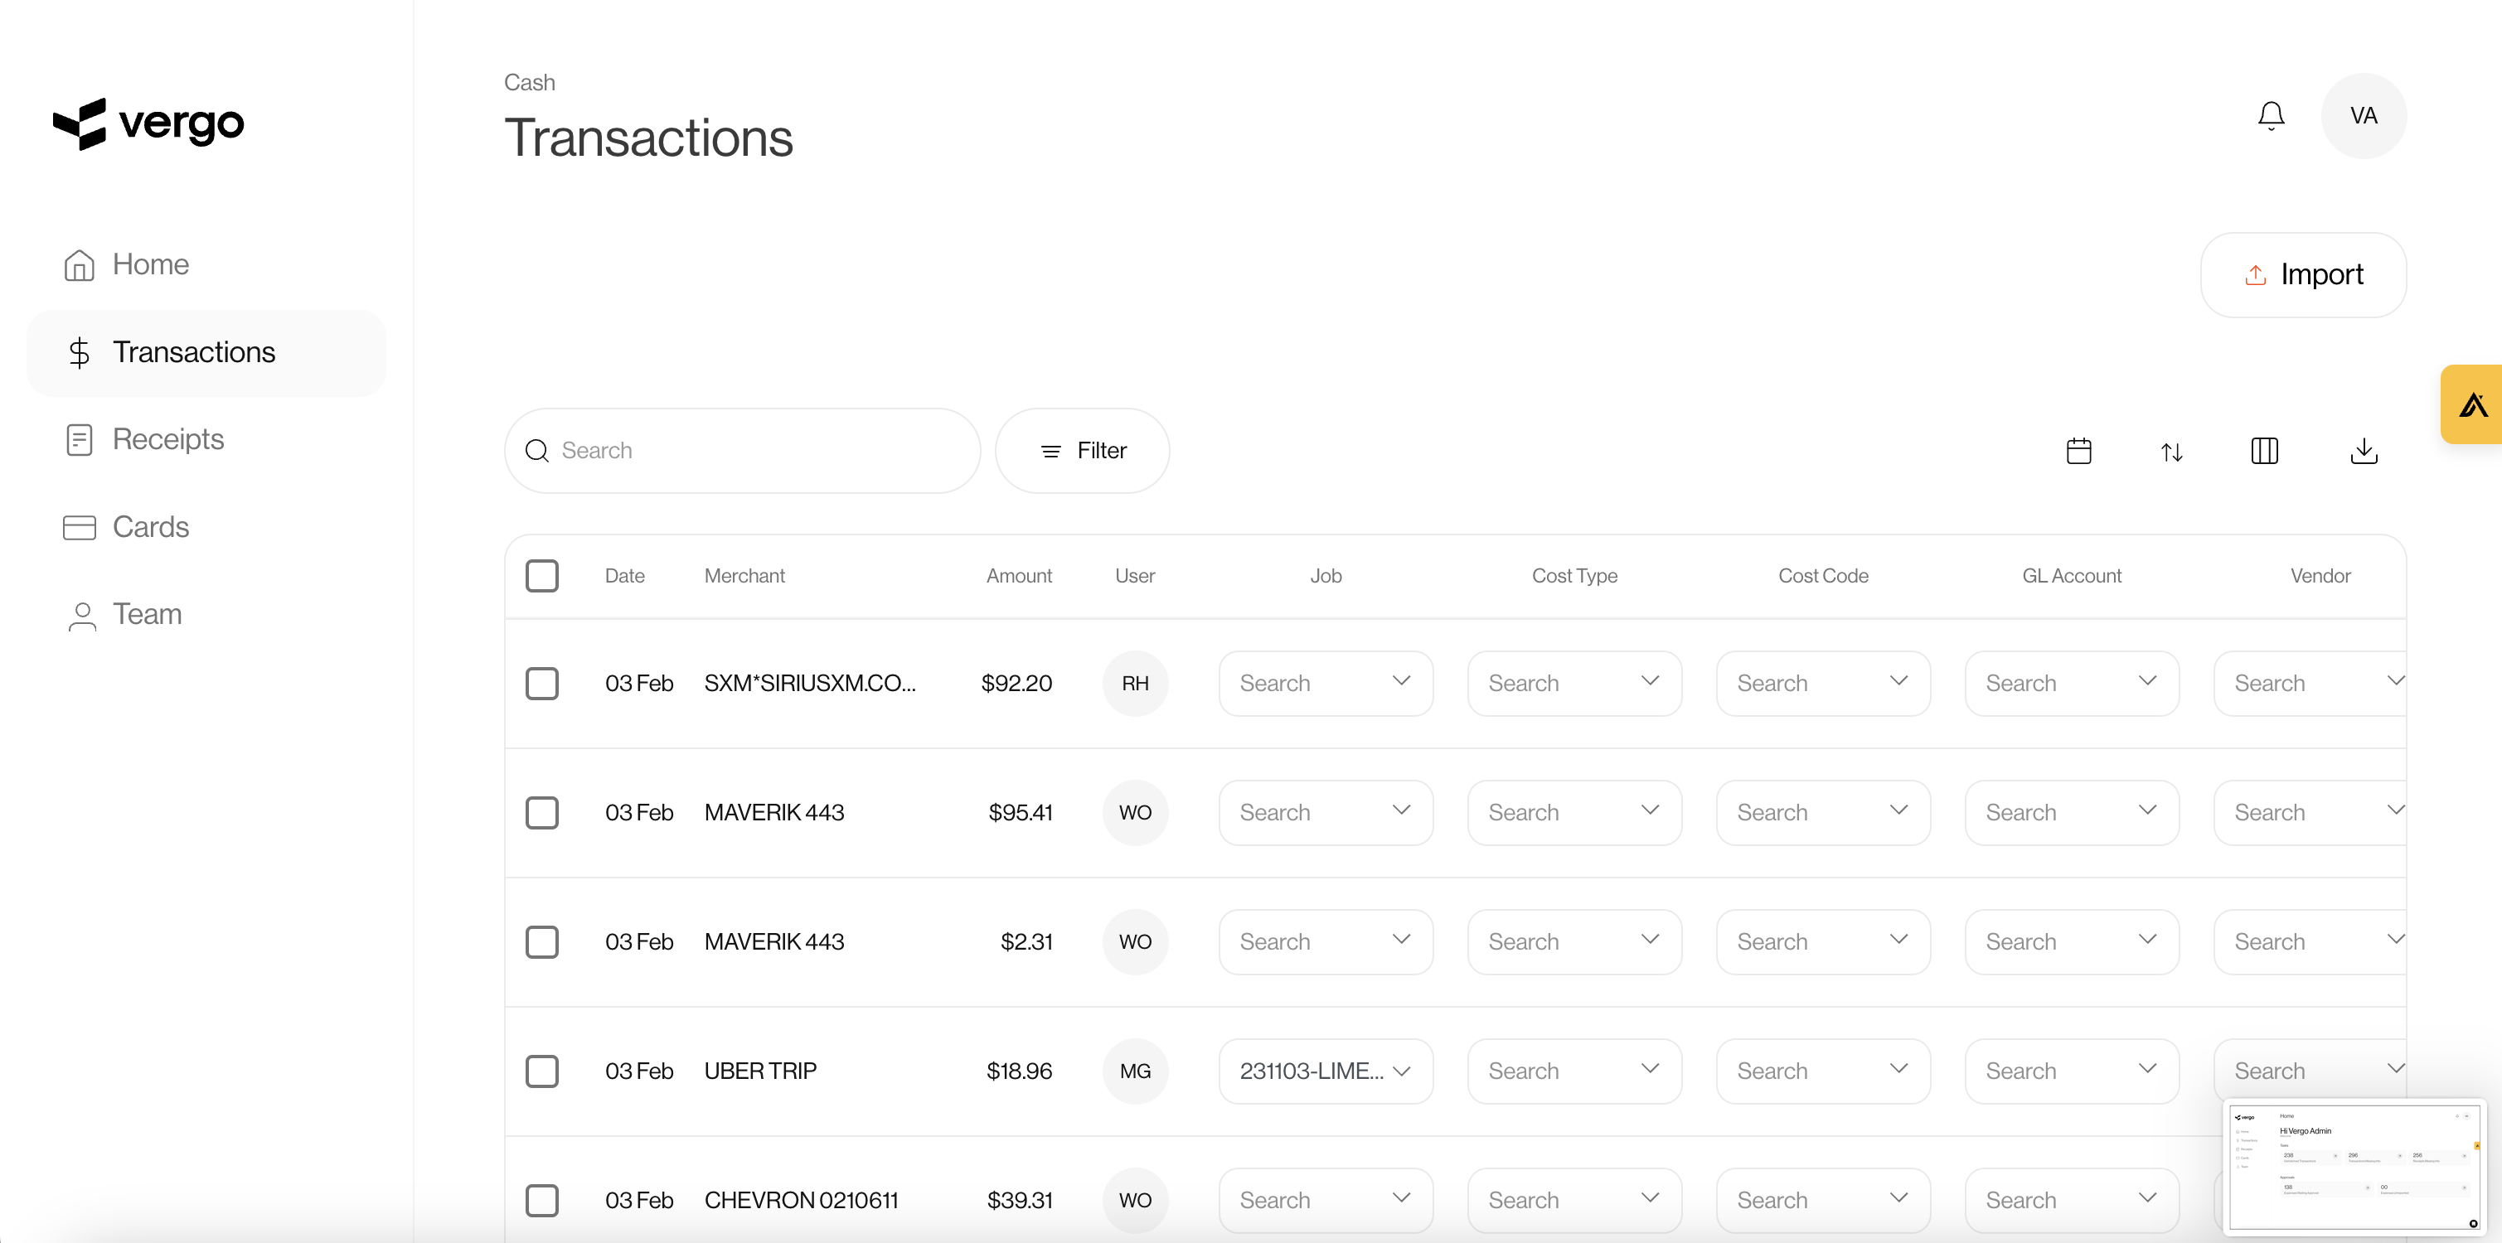
Task: Check the SXM*SIRIUSXM.CO transaction row
Action: click(543, 683)
